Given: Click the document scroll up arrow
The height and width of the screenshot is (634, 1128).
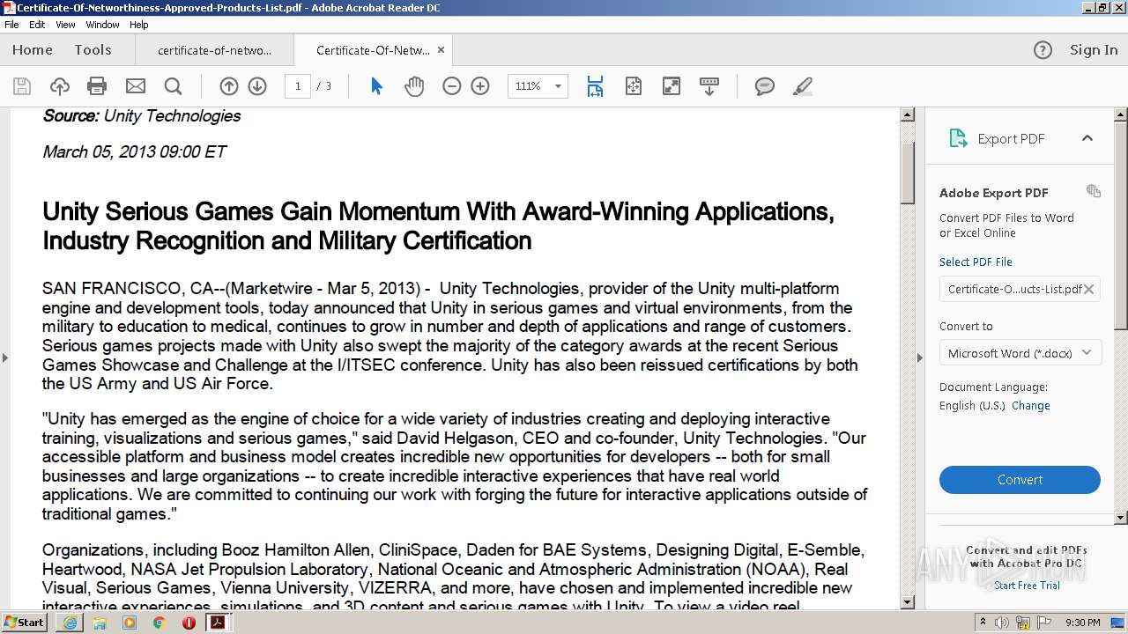Looking at the screenshot, I should [x=907, y=114].
